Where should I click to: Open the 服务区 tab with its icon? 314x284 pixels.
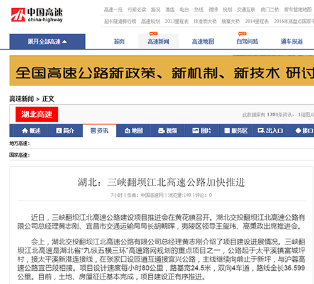(x=236, y=131)
